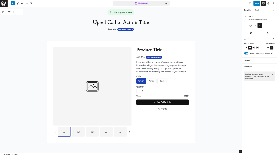The image size is (277, 156).
Task: Select the White color option
Action: pos(152,81)
